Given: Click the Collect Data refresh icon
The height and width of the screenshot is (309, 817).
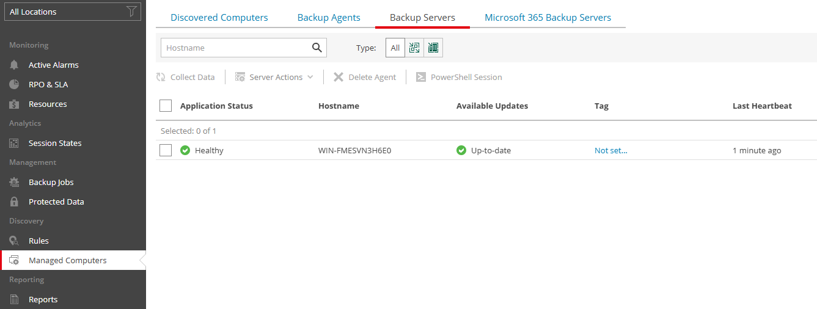Looking at the screenshot, I should coord(161,77).
